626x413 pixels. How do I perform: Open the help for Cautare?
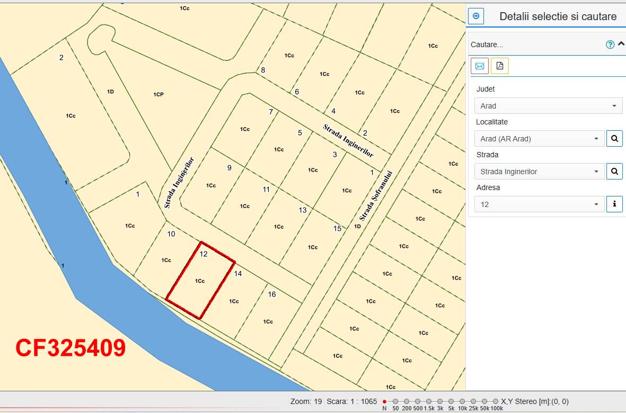tap(610, 44)
